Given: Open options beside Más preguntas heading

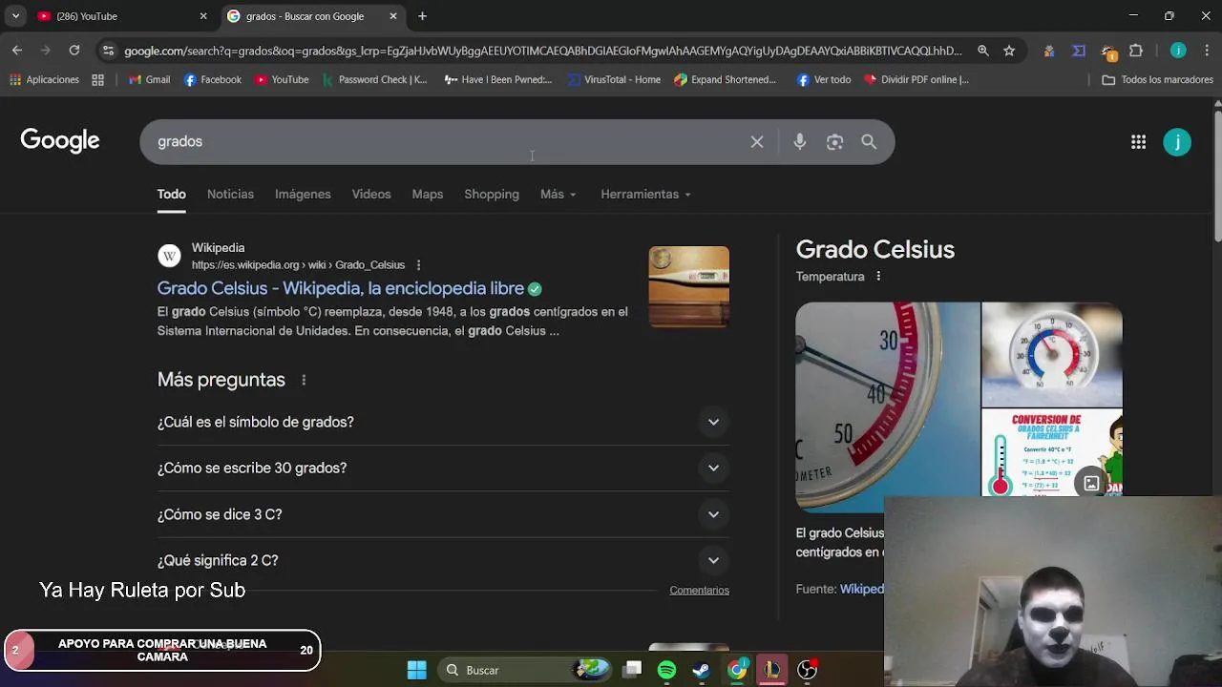Looking at the screenshot, I should (304, 380).
